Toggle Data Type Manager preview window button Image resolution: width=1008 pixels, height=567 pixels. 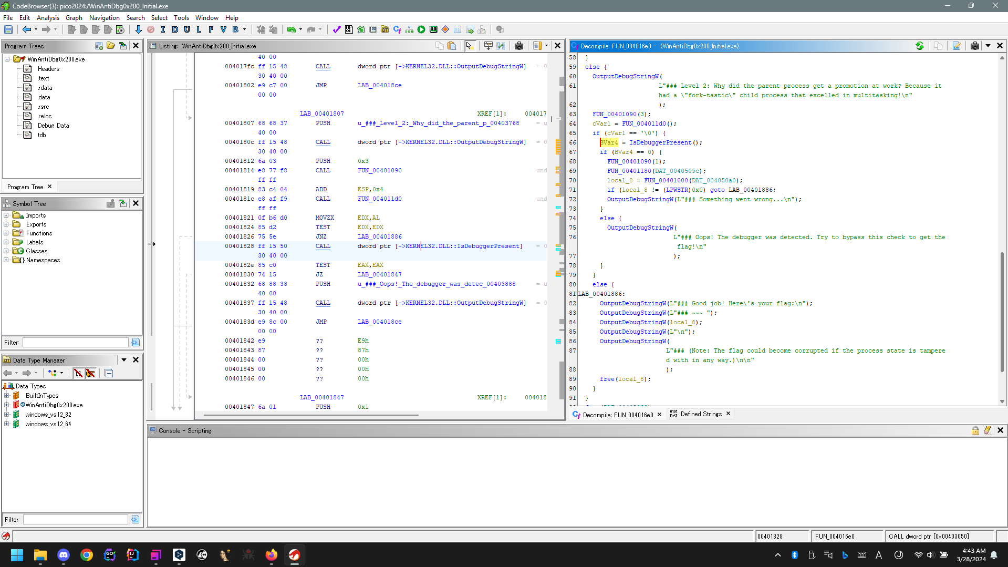point(109,373)
